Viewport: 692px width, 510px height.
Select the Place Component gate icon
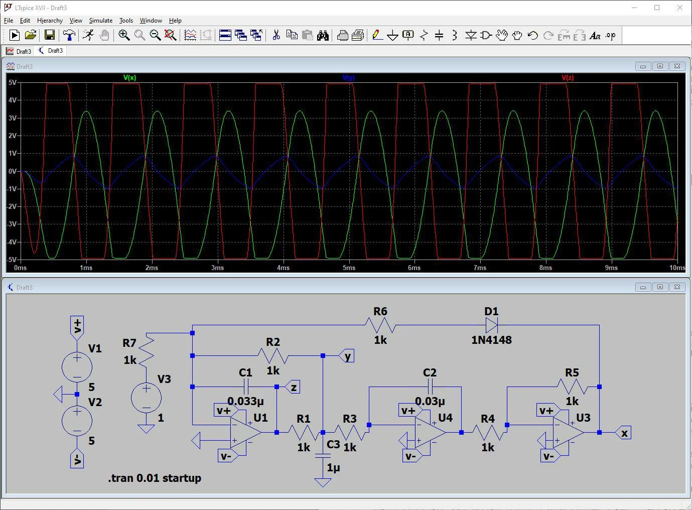tap(486, 35)
